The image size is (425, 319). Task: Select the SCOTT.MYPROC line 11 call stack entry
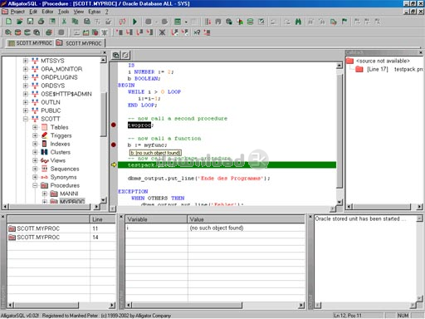coord(61,228)
